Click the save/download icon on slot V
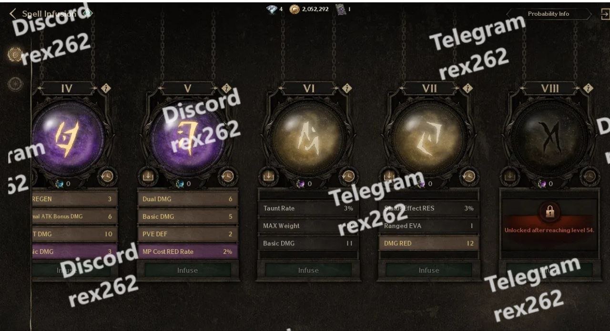Screen dimensions: 610x331 pos(148,176)
